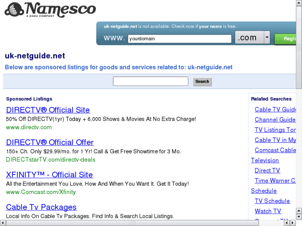Click the sponsored listings search box
Screen dimensions: 302x226
[151, 81]
